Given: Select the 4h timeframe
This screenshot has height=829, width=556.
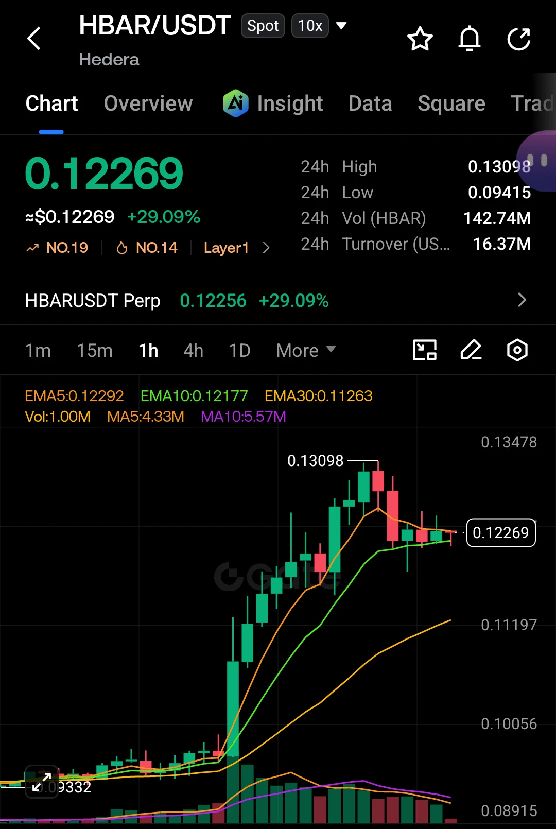Looking at the screenshot, I should pyautogui.click(x=193, y=351).
